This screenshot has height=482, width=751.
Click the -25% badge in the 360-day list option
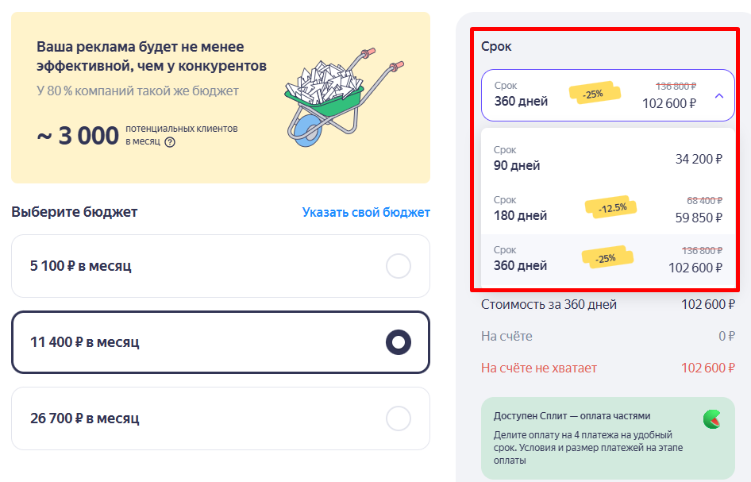[x=607, y=258]
